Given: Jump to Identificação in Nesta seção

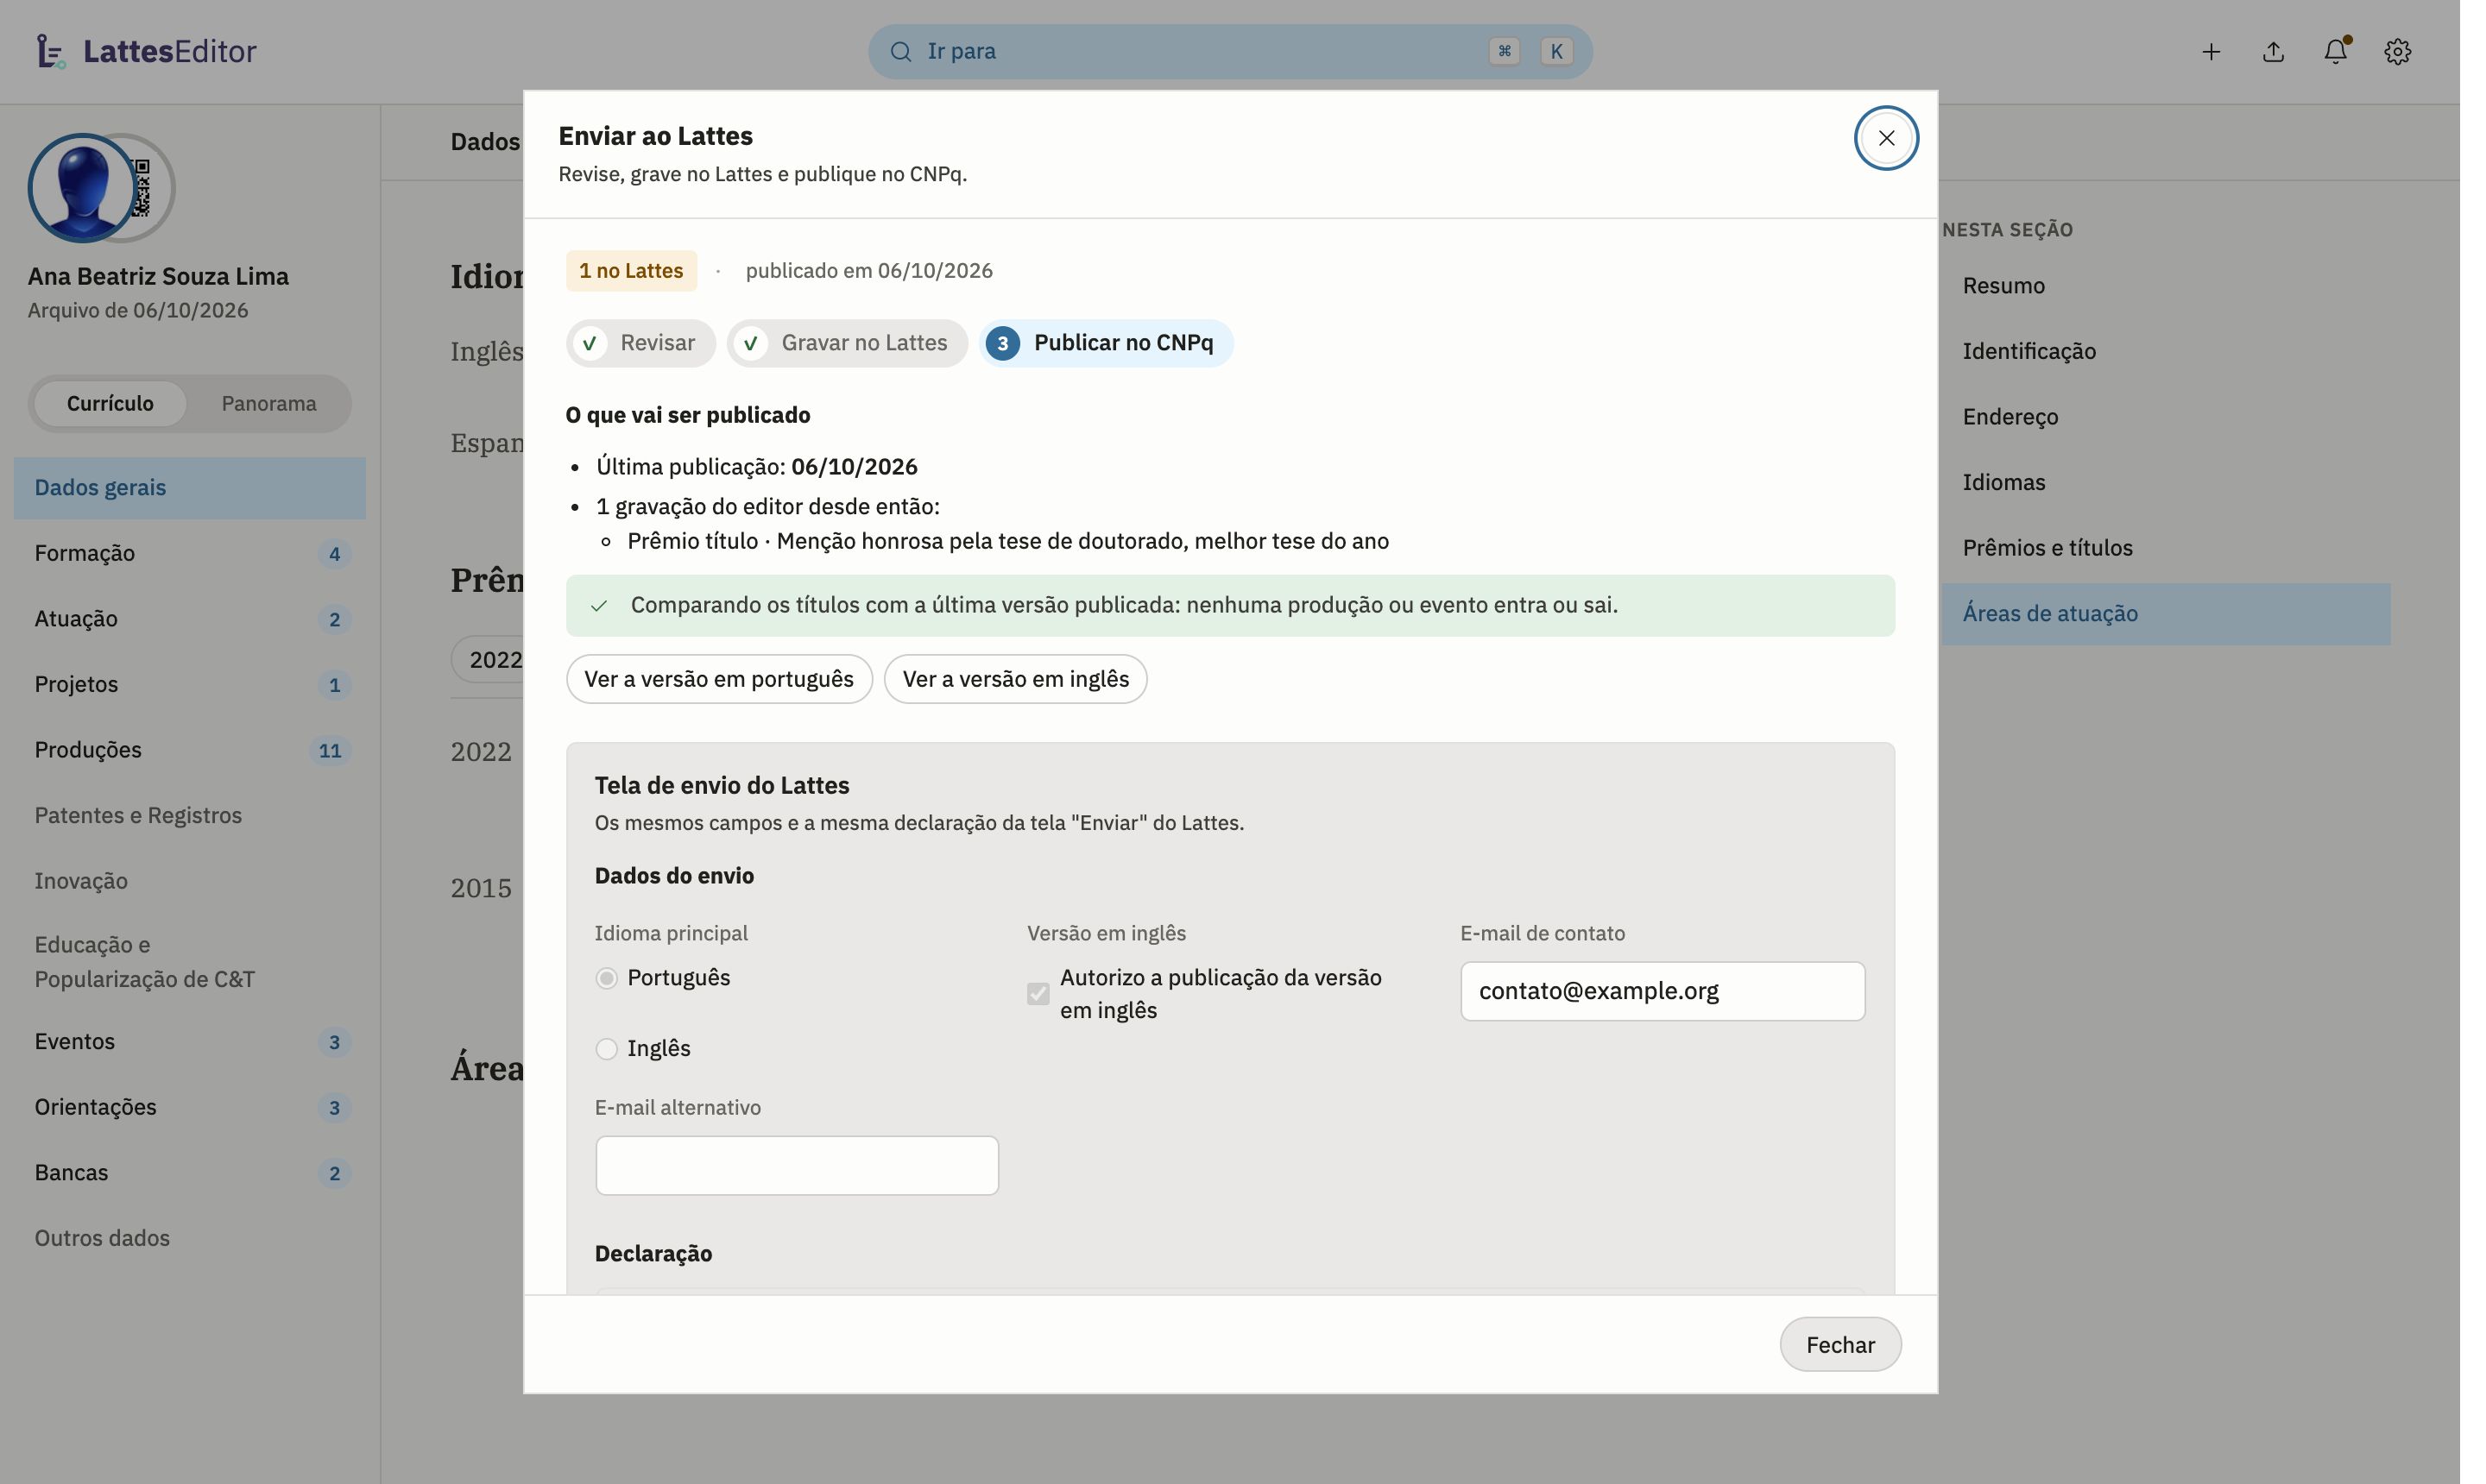Looking at the screenshot, I should coord(2166,351).
